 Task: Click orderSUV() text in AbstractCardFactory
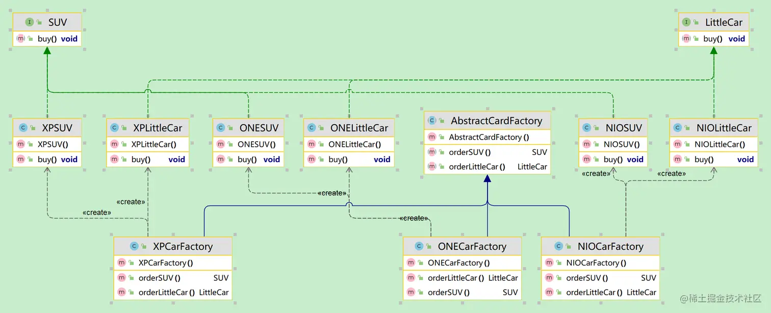click(x=470, y=152)
